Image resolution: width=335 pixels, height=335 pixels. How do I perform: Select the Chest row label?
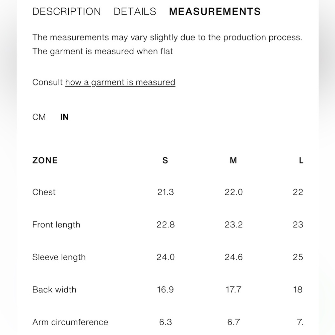44,192
